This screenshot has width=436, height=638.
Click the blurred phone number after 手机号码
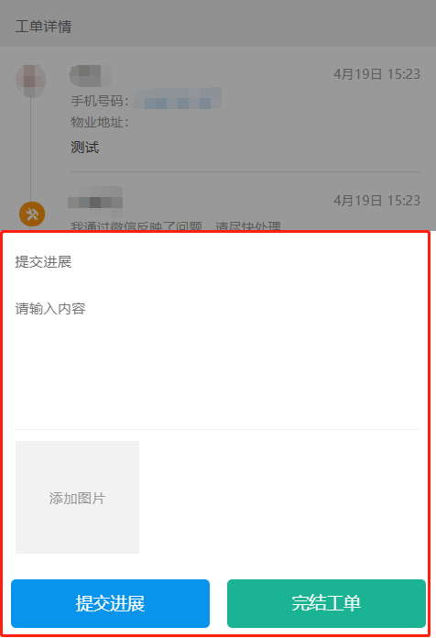[x=178, y=99]
